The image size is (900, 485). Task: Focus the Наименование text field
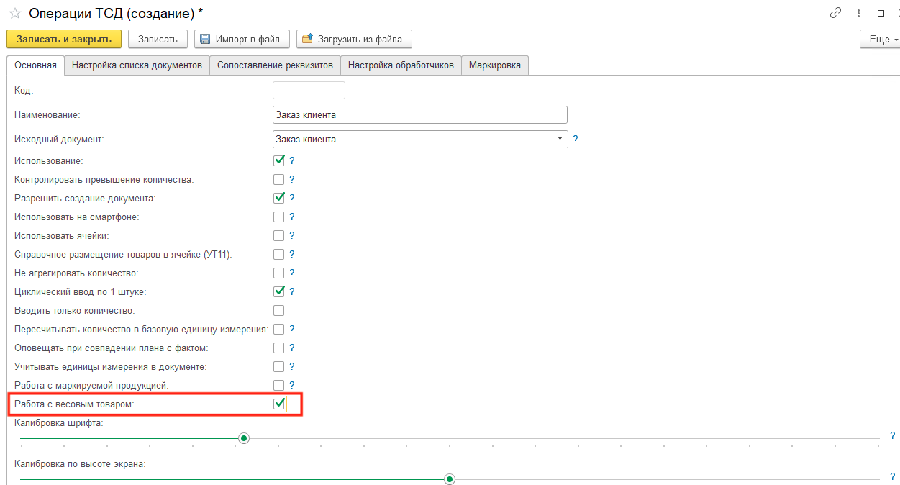coord(420,114)
